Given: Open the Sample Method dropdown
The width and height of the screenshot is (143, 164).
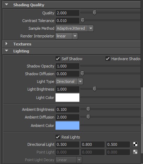Looking at the screenshot, I should click(x=74, y=28).
